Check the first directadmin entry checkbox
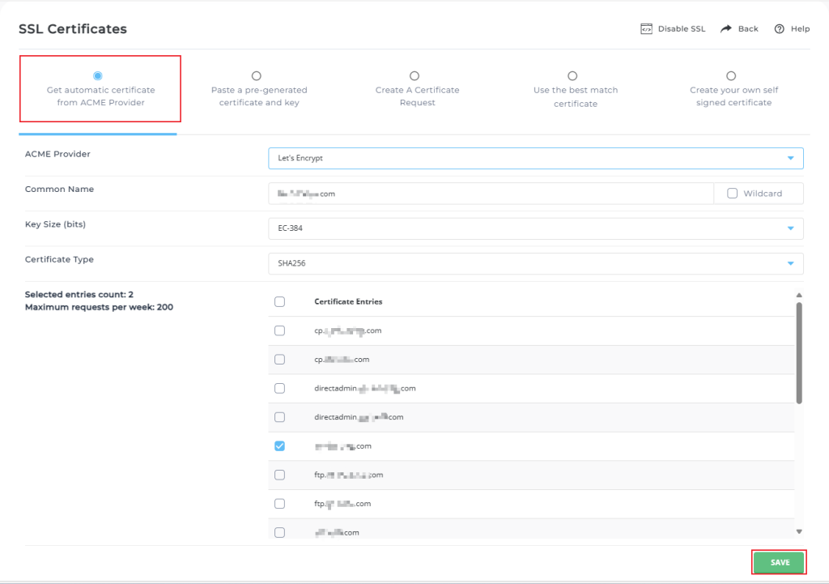Image resolution: width=829 pixels, height=584 pixels. coord(279,388)
